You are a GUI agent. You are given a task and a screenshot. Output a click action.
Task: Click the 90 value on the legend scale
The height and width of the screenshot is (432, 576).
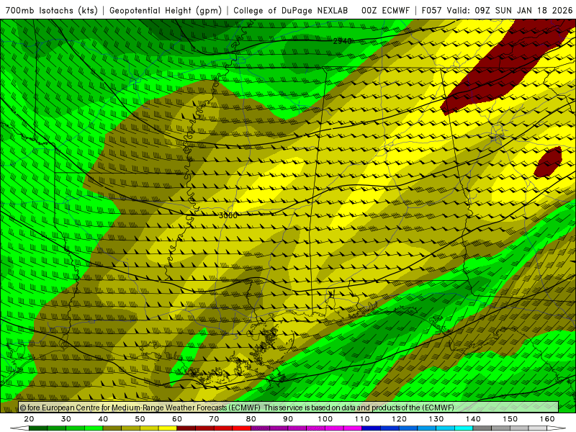[288, 419]
